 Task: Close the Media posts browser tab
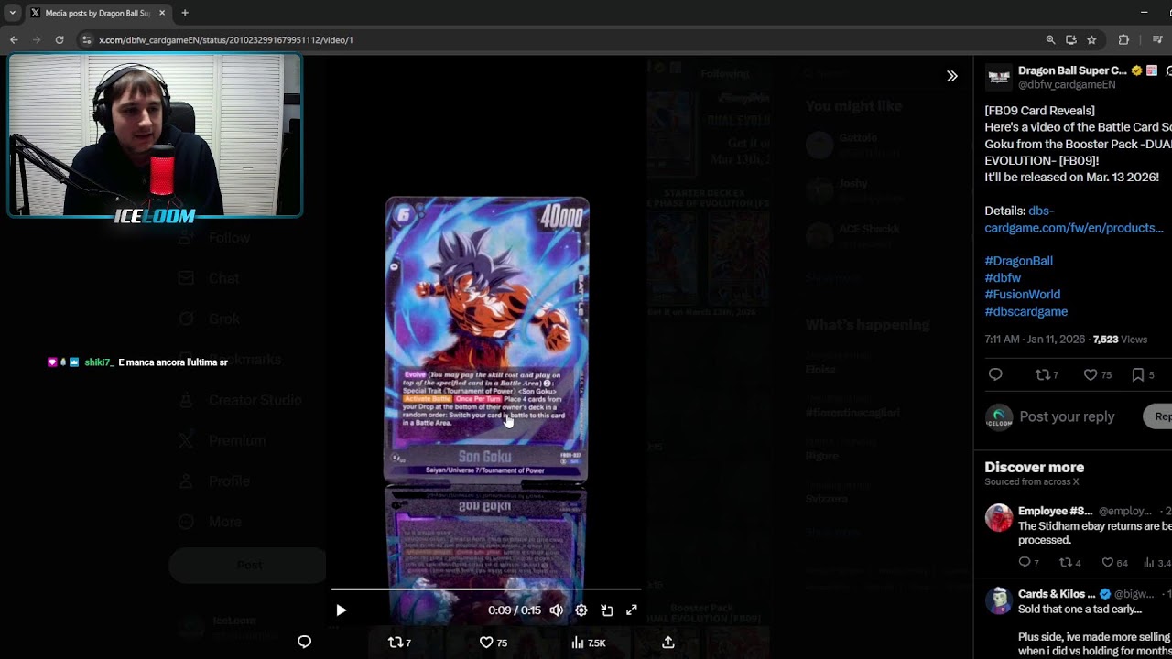point(162,13)
